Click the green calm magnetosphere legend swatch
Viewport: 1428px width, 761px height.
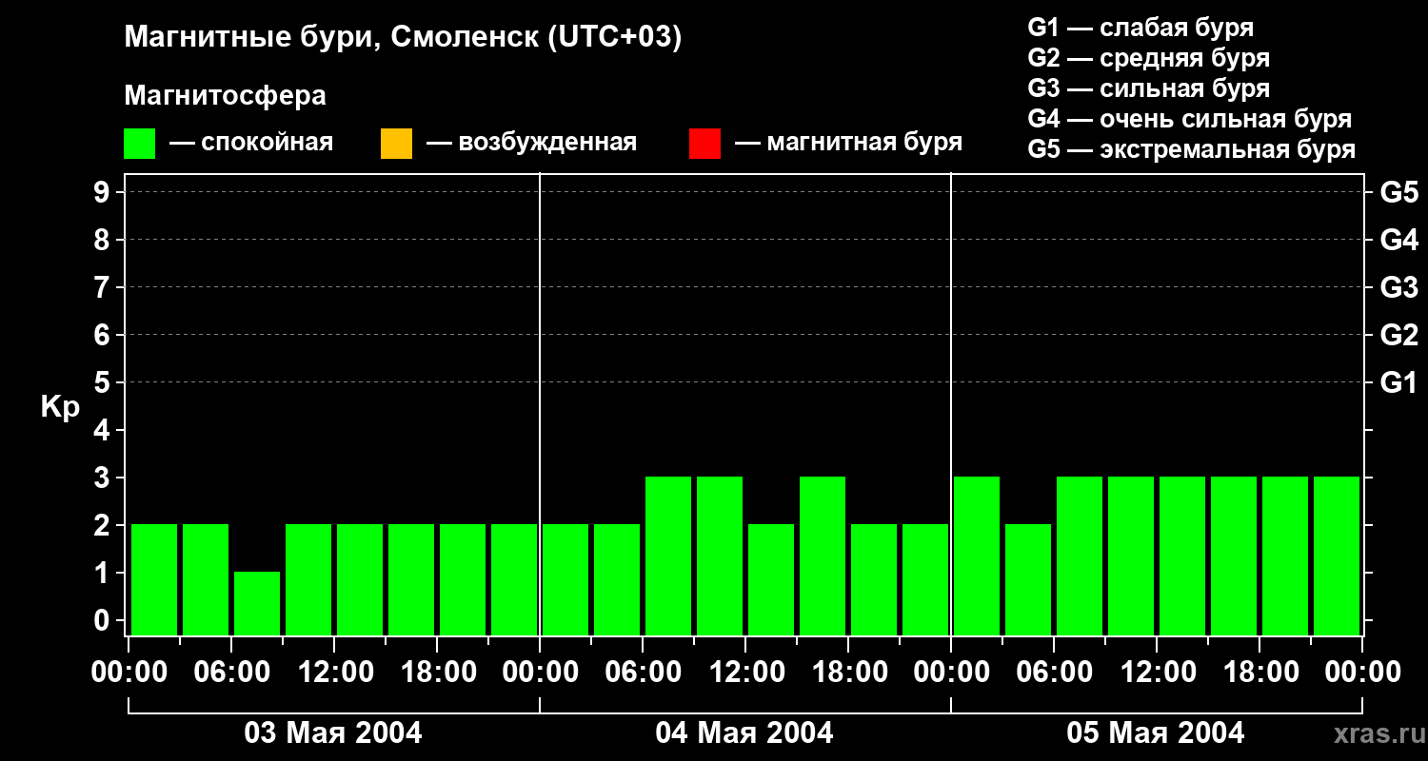(x=140, y=144)
